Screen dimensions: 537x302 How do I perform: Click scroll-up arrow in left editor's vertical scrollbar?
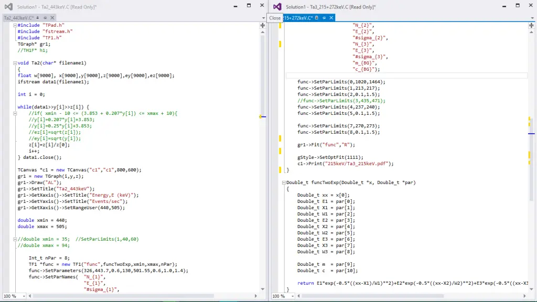262,32
